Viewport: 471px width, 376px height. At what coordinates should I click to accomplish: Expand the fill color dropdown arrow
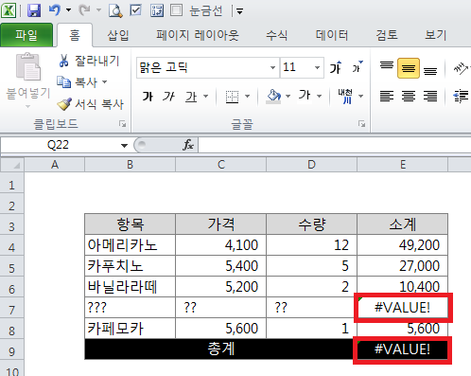(288, 96)
